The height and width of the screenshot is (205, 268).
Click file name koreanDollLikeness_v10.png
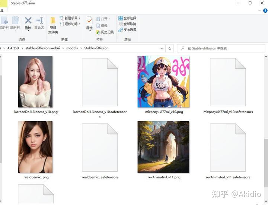pos(36,112)
